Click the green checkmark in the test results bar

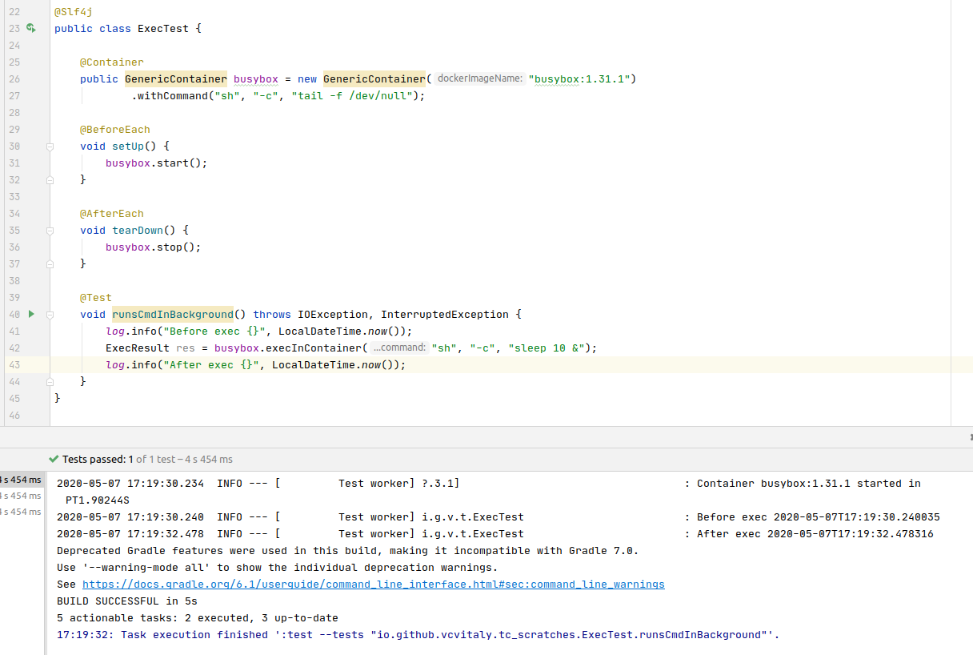tap(54, 460)
